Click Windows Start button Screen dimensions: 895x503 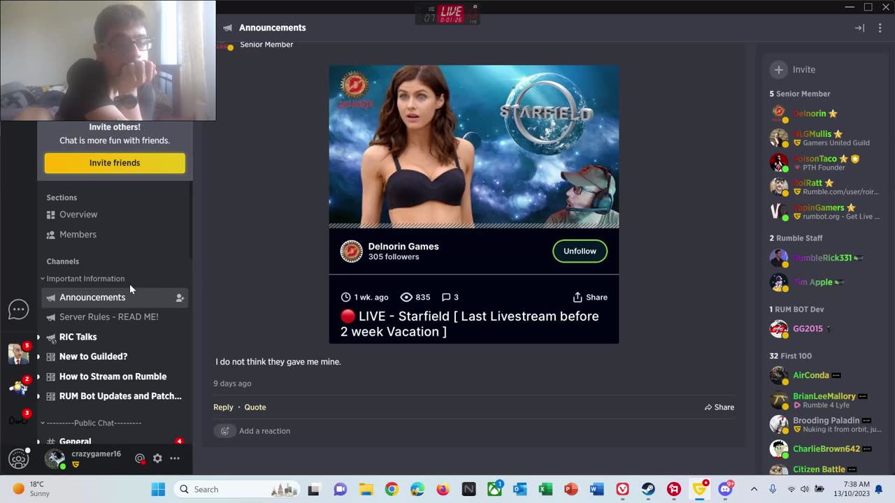tap(158, 489)
